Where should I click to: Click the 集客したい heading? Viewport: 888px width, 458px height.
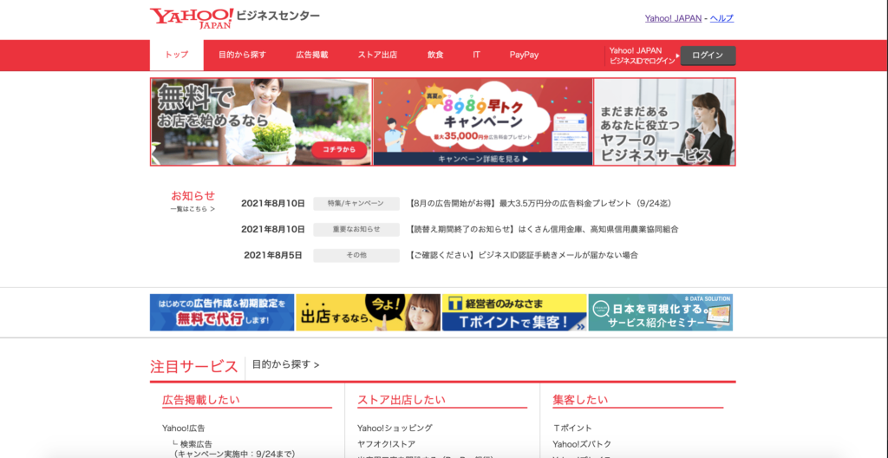click(580, 400)
